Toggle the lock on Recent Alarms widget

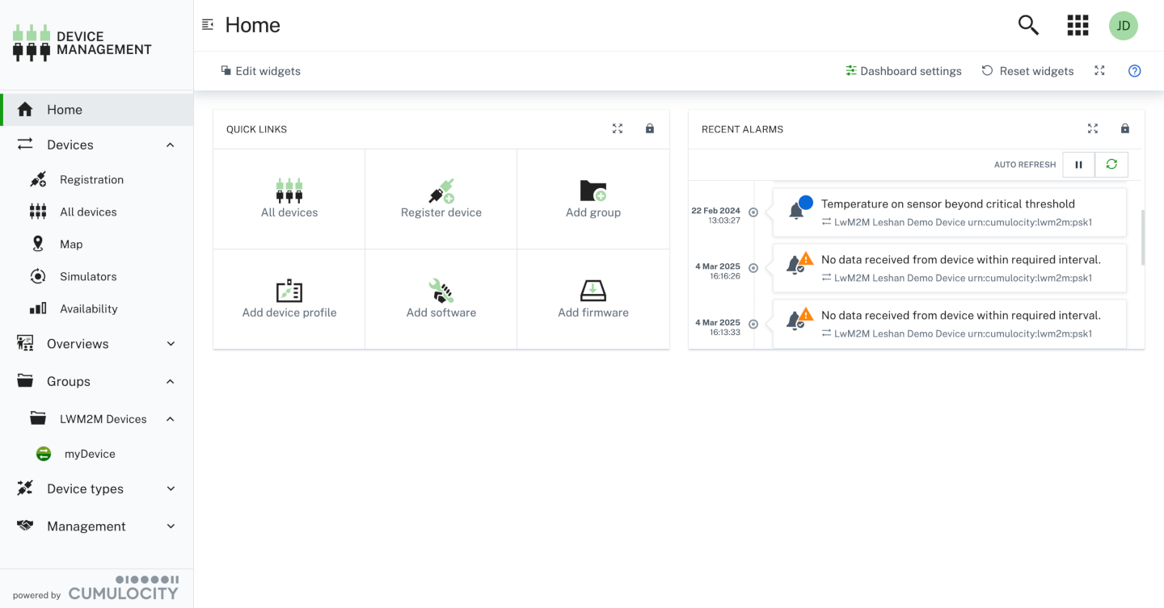point(1124,128)
